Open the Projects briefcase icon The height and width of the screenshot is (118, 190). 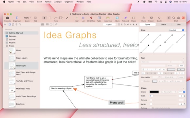(8, 18)
